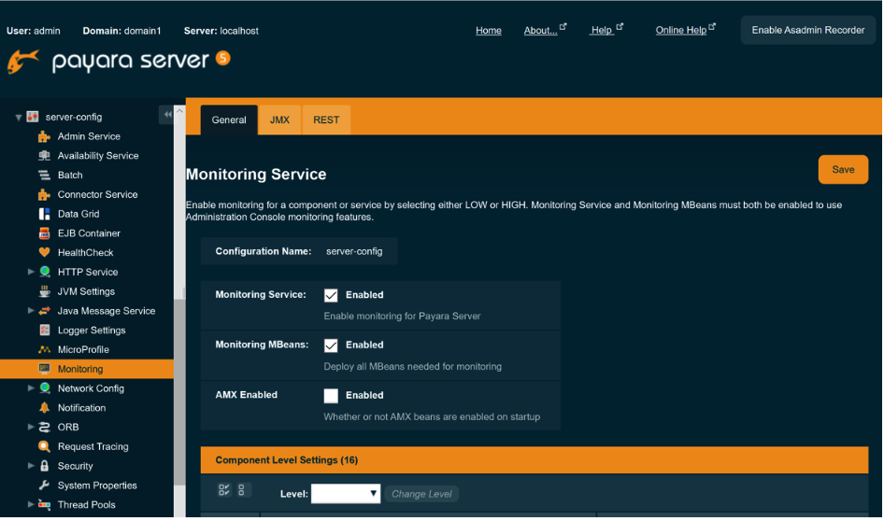Uncheck the Monitoring Service Enabled checkbox
Viewport: 884px width, 521px height.
[331, 295]
